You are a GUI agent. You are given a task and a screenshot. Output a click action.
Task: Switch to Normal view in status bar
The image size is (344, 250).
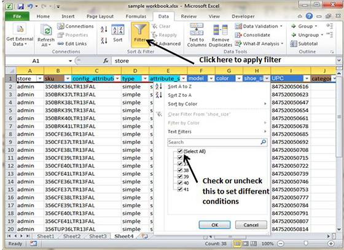pyautogui.click(x=237, y=244)
